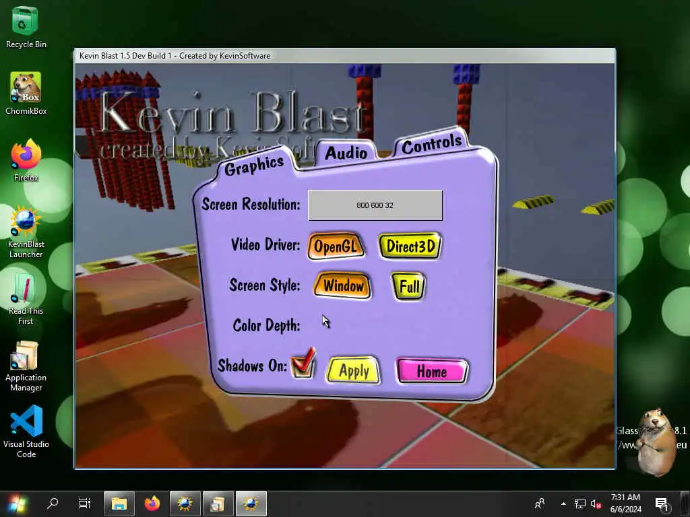
Task: Click the Kevin Blast 1.5 window title bar
Action: coord(344,56)
